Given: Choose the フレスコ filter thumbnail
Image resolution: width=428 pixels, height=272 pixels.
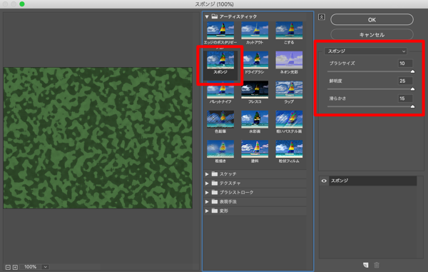Looking at the screenshot, I should (x=255, y=90).
